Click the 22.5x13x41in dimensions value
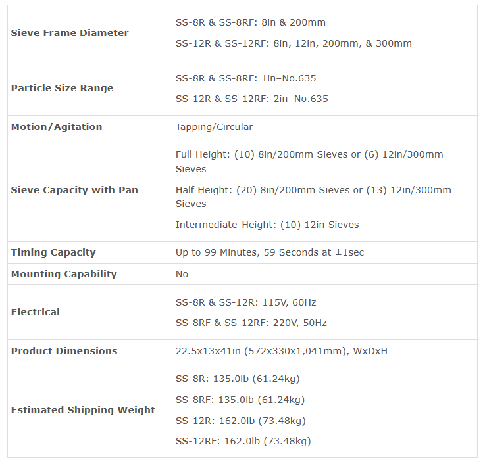485x460 pixels. 282,351
